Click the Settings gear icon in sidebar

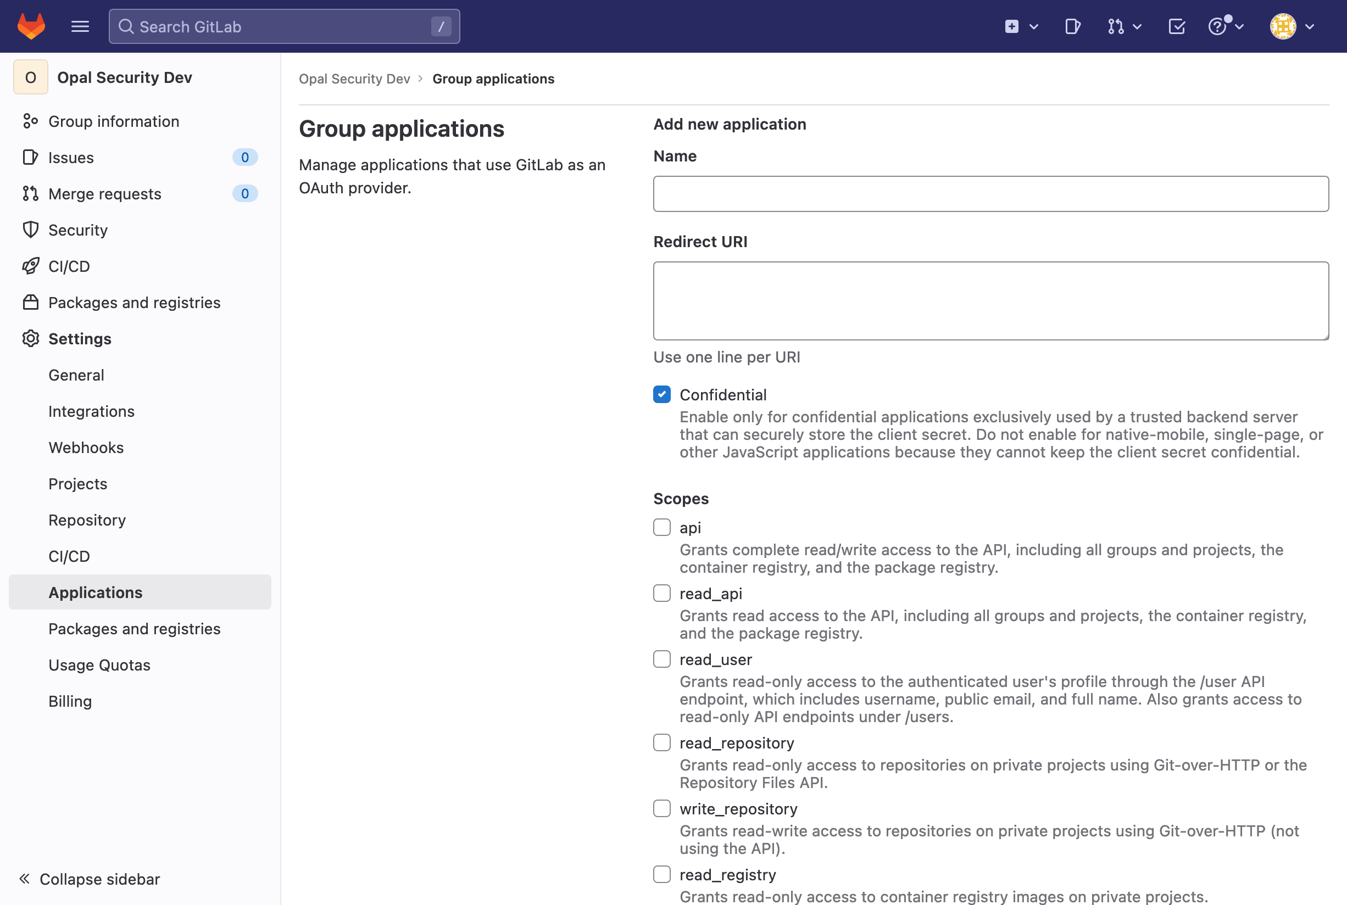(31, 339)
